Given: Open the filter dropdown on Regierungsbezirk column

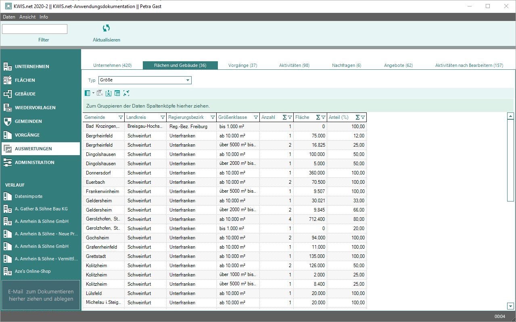Looking at the screenshot, I should (x=213, y=117).
